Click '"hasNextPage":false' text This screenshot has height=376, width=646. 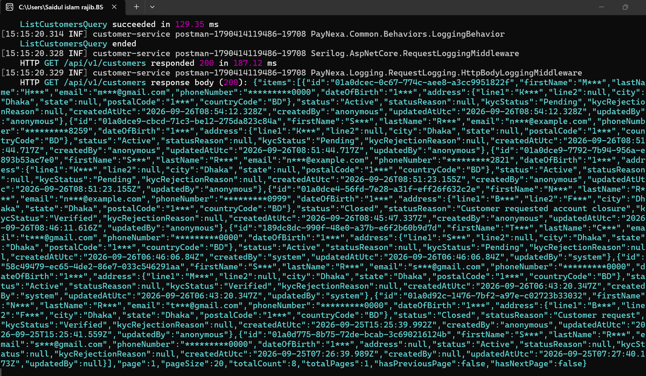point(539,364)
